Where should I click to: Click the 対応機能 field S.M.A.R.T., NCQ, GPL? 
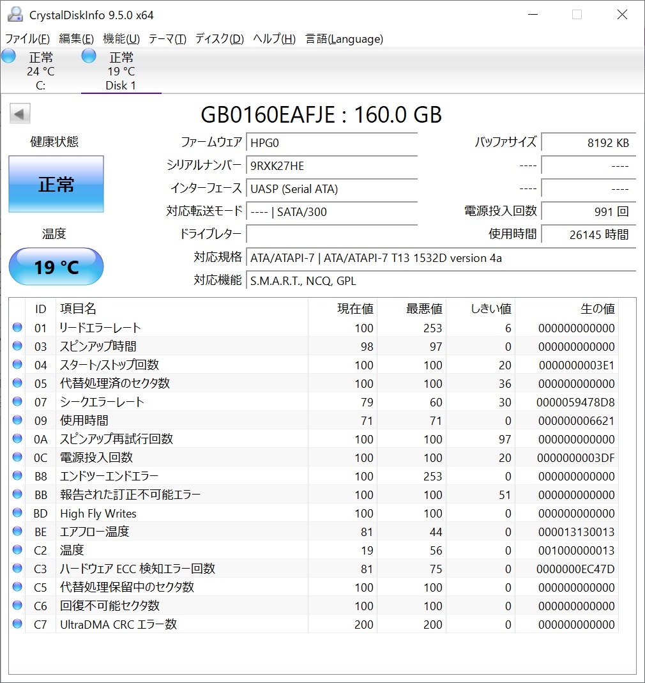tap(441, 281)
